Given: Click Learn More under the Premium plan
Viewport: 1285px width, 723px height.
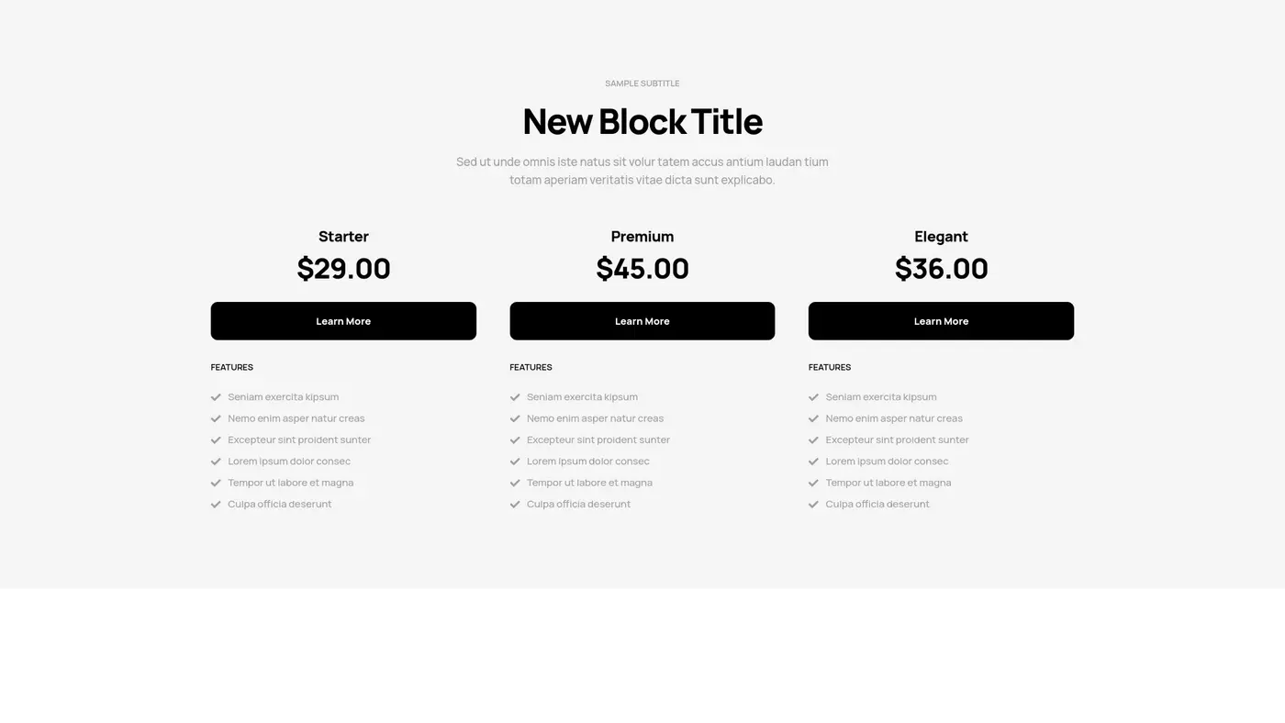Looking at the screenshot, I should coord(642,320).
